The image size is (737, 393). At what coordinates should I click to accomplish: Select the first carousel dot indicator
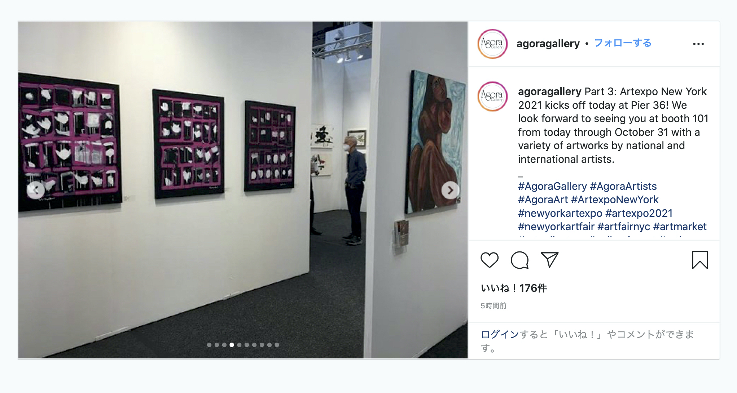[209, 345]
